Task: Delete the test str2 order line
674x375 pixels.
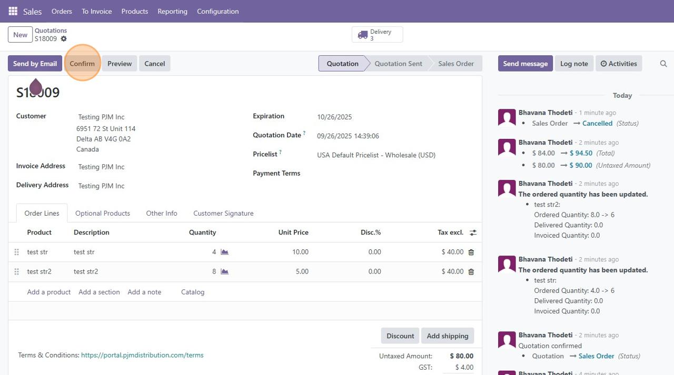Action: 471,272
